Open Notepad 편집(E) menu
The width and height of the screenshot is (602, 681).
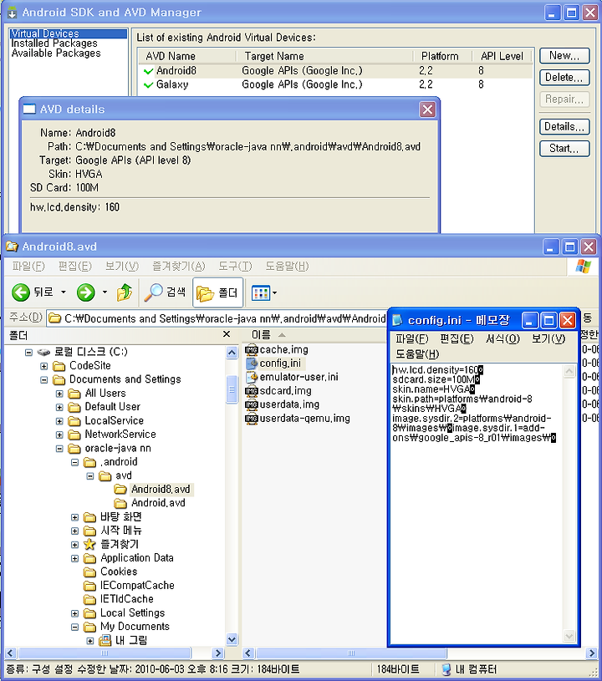[457, 338]
